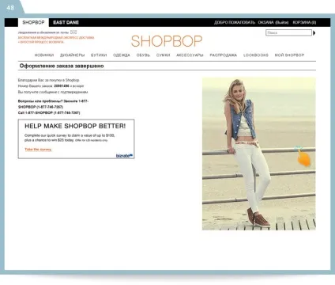Click the bizrate logo
335x285 pixels.
[124, 156]
